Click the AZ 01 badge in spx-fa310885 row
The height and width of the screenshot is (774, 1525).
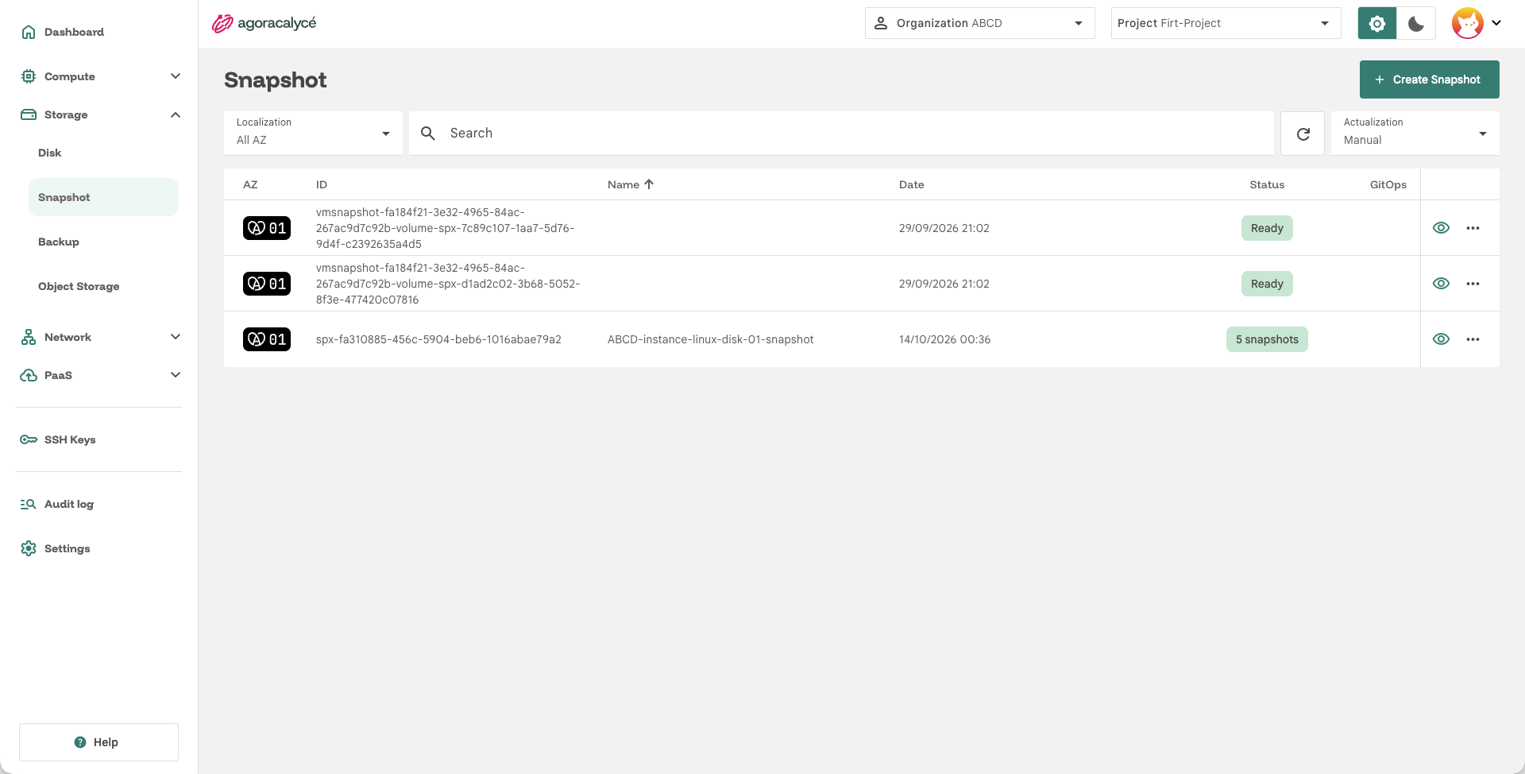point(267,339)
